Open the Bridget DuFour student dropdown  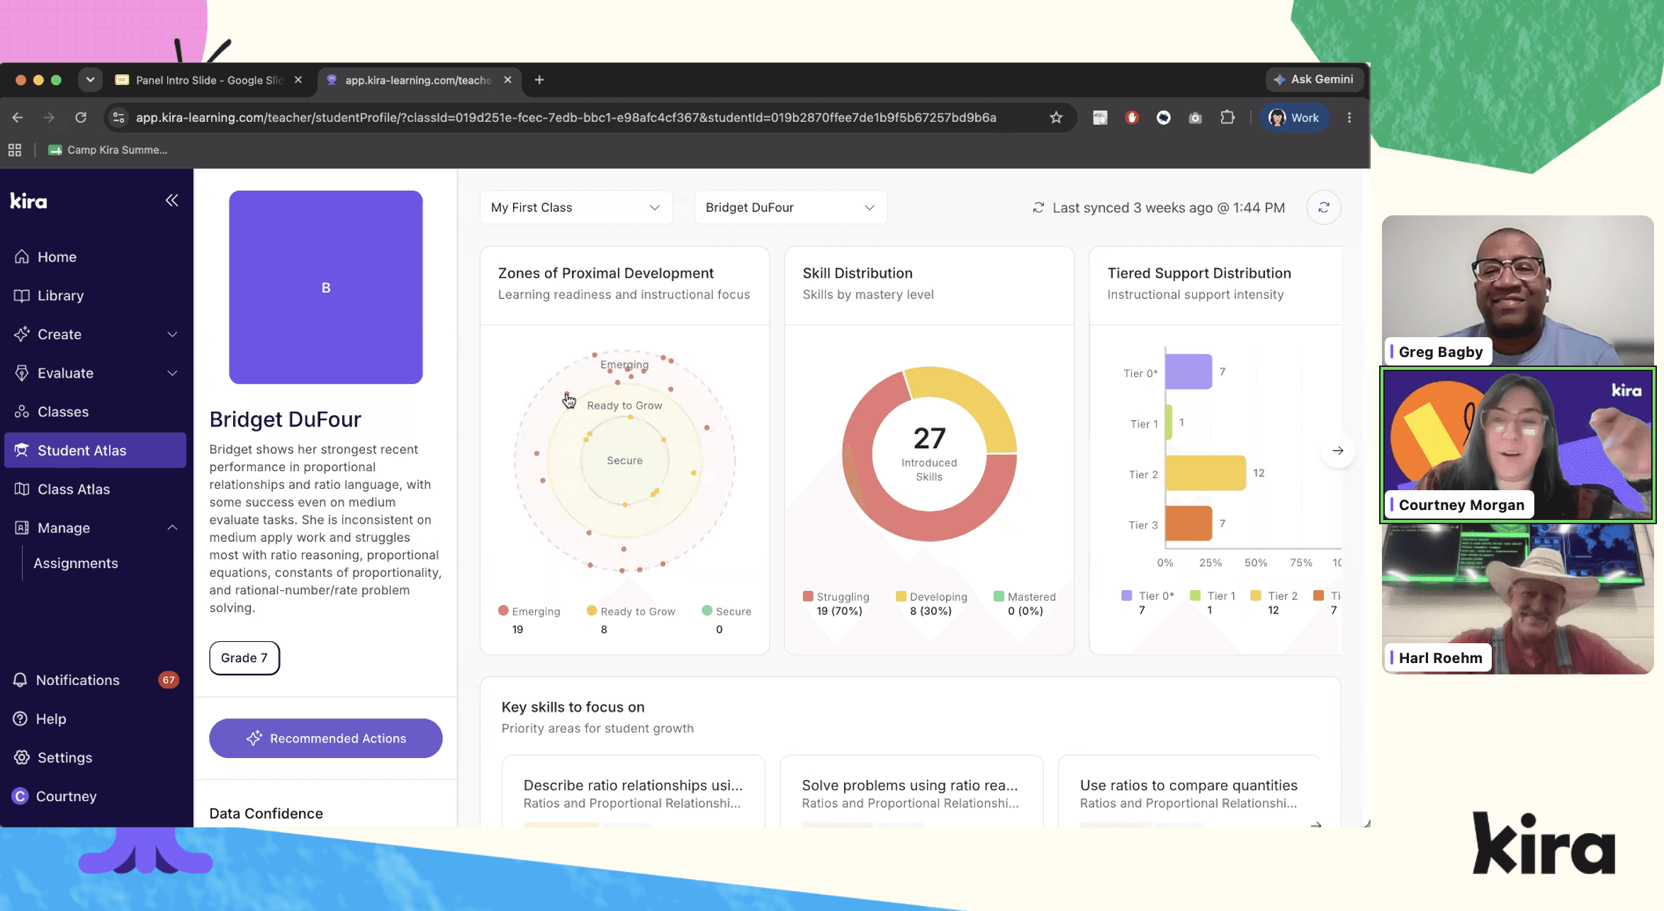pyautogui.click(x=791, y=208)
